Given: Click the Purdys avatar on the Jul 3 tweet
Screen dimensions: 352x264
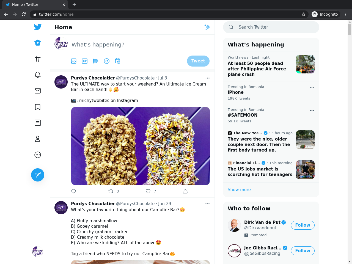Looking at the screenshot, I should point(61,82).
